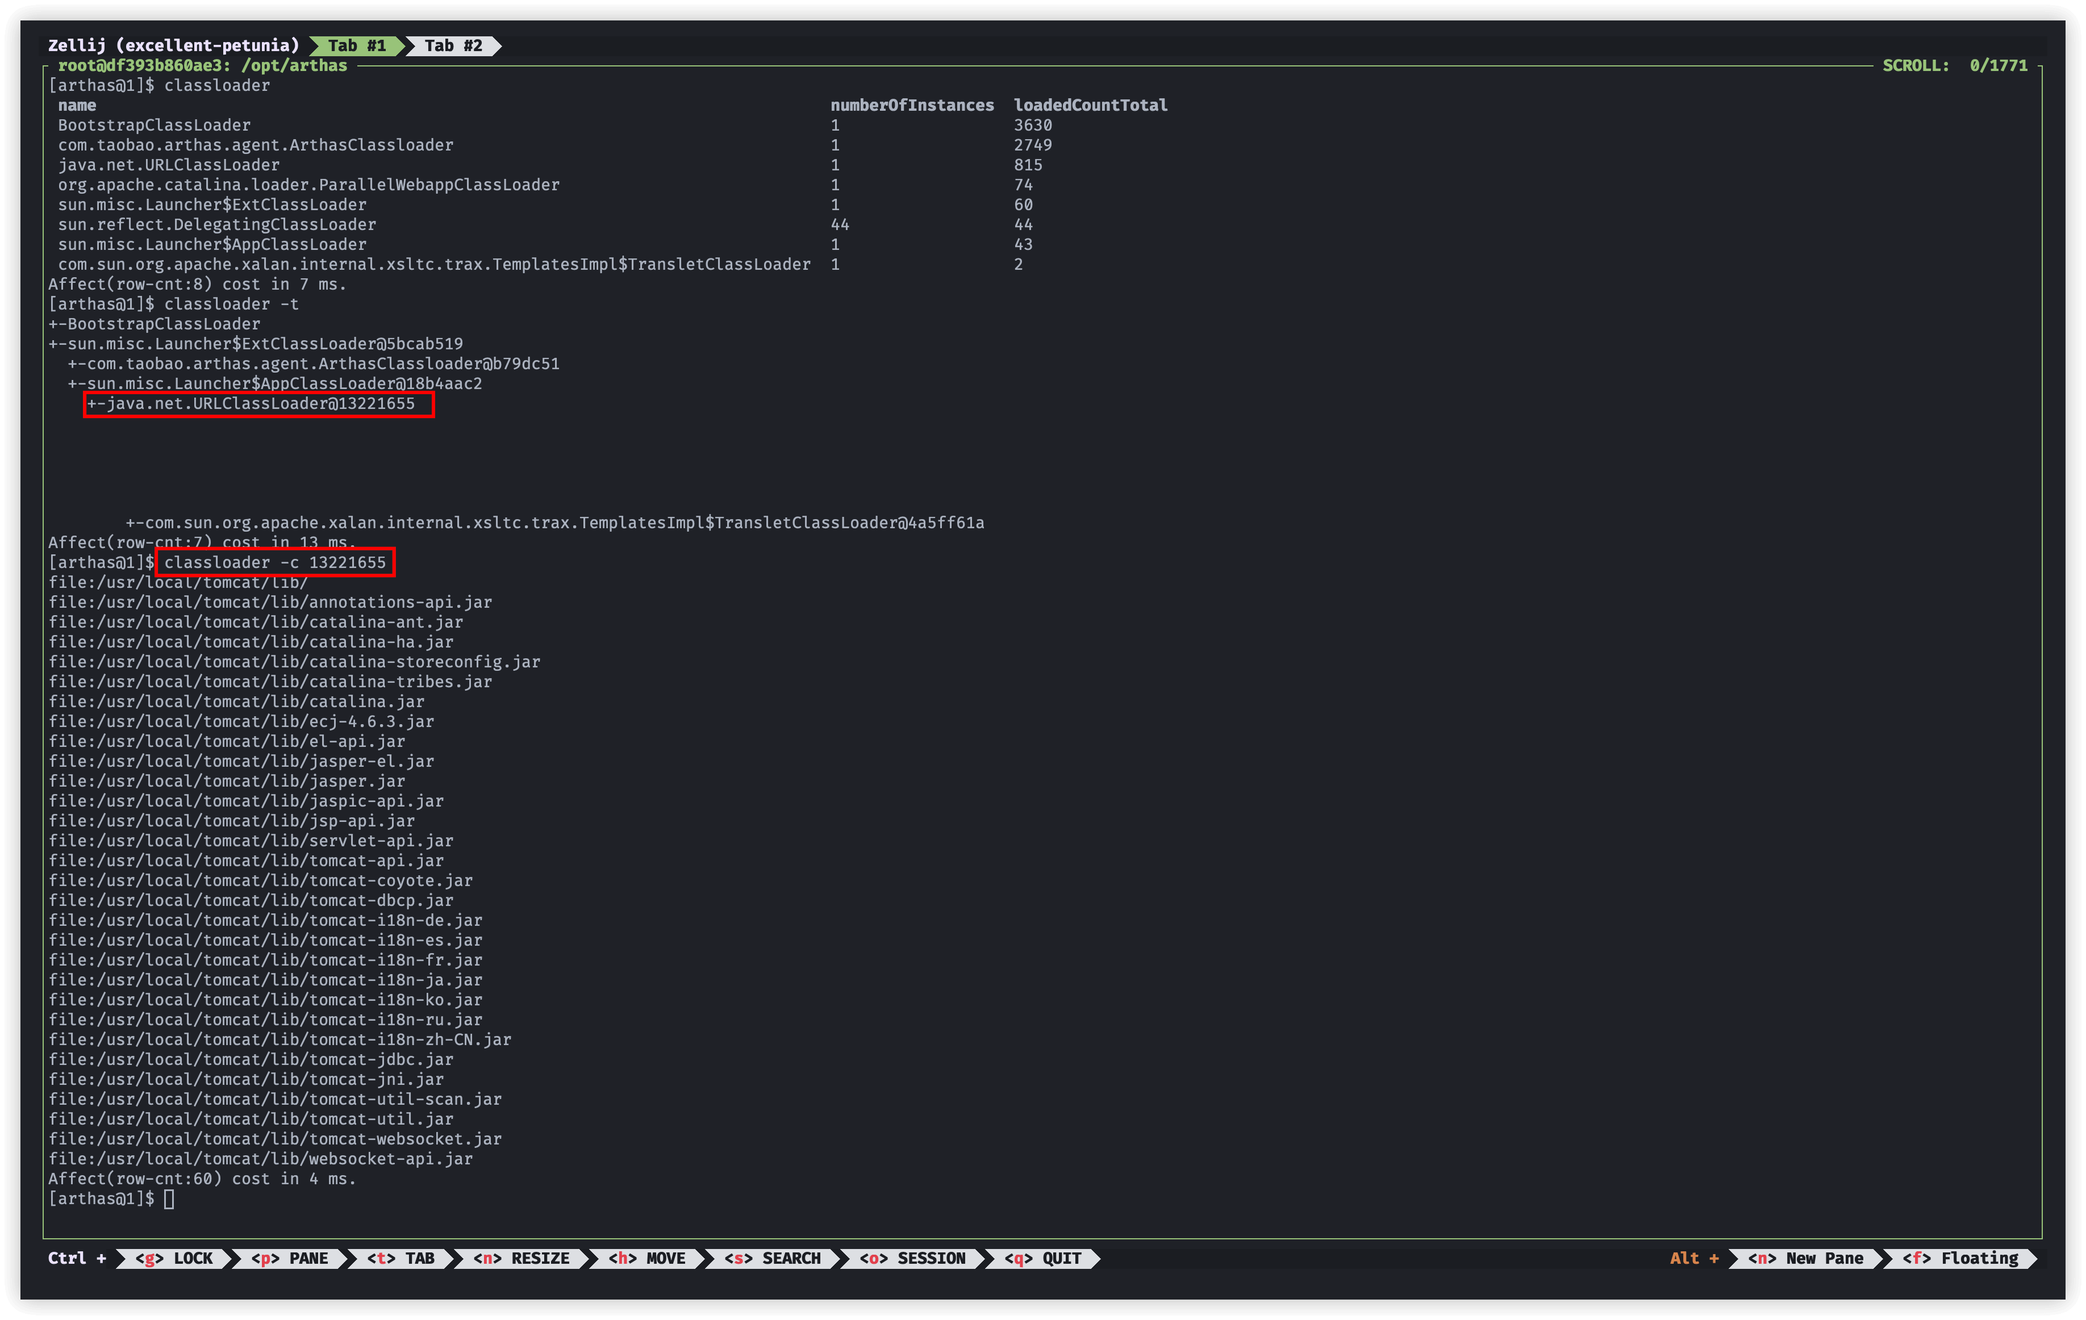Screen dimensions: 2086x1320
Task: Activate SEARCH mode
Action: tap(771, 1259)
